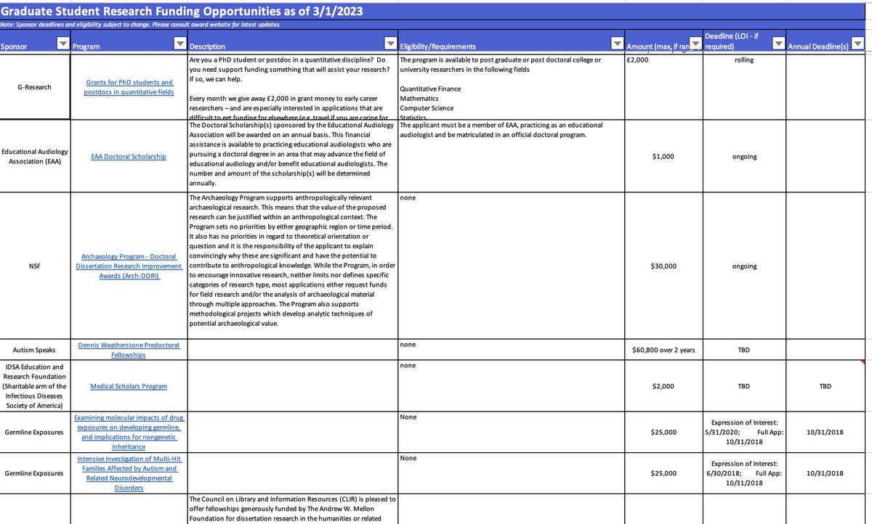Screen dimensions: 872x524
Task: Select the Archaeology Program supports anthropologically relevant description
Action: [292, 266]
